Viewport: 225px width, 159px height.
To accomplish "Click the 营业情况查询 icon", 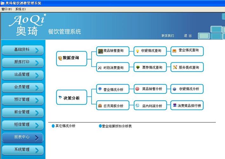I will click(174, 51).
